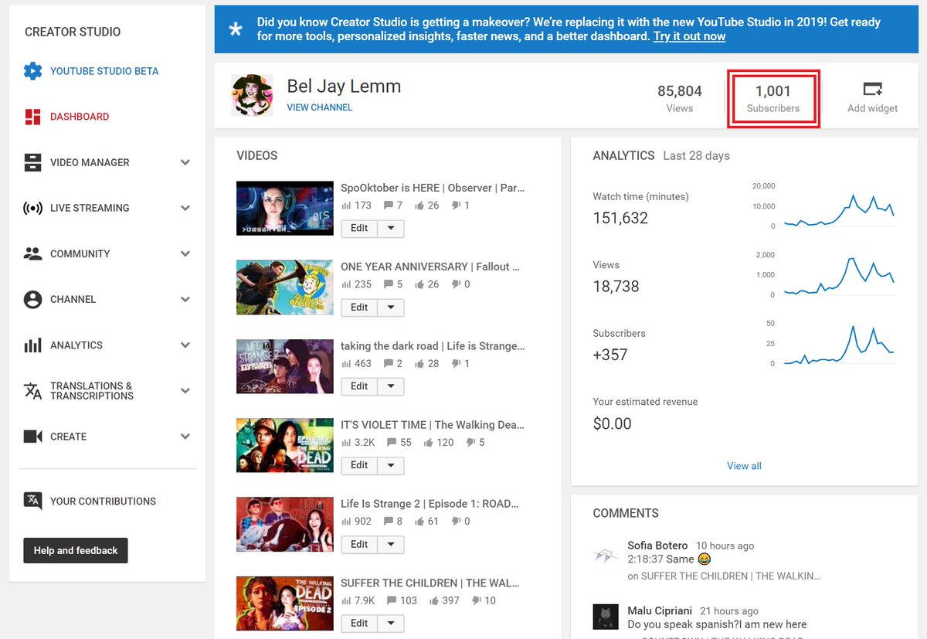
Task: Click Sofia Botero's commenter avatar
Action: 605,555
